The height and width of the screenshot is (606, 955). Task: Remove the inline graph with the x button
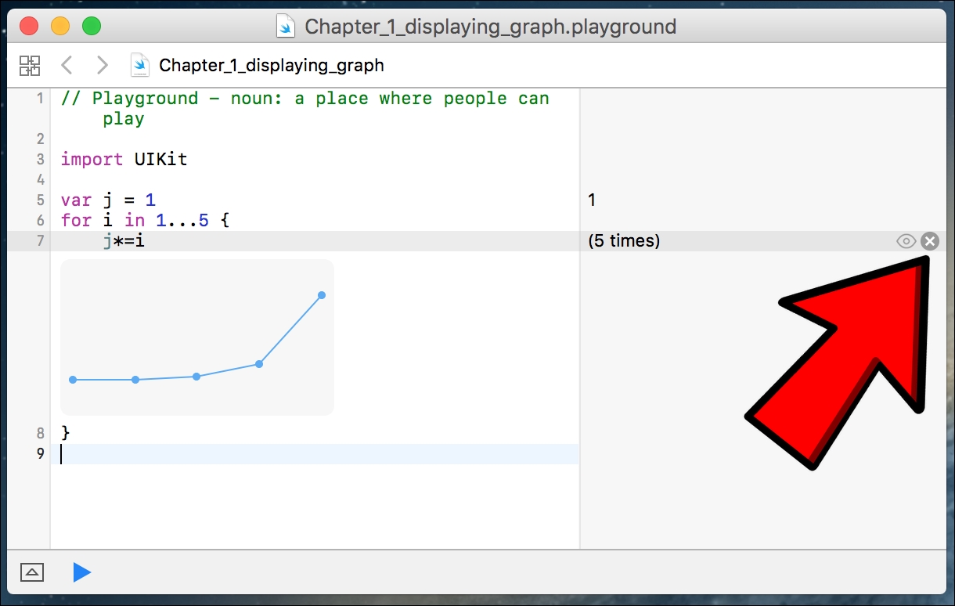929,241
